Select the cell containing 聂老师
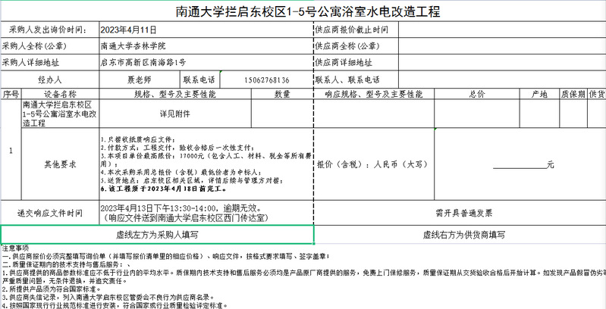 [140, 80]
